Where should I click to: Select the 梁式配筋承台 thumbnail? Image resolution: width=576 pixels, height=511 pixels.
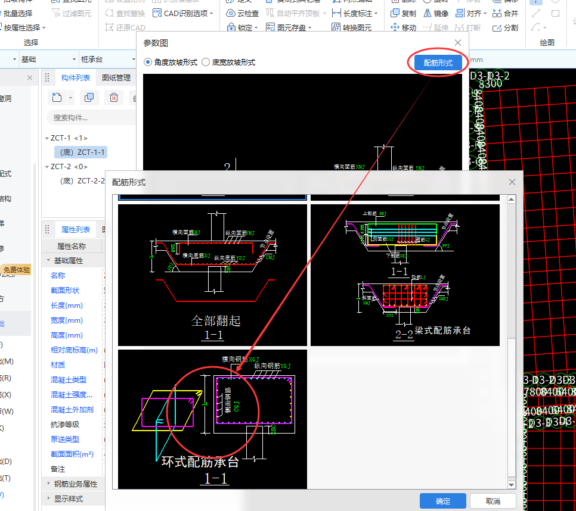click(x=405, y=275)
